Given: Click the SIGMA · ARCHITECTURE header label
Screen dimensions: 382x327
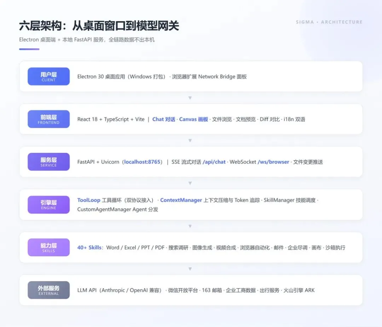Looking at the screenshot, I should 329,22.
